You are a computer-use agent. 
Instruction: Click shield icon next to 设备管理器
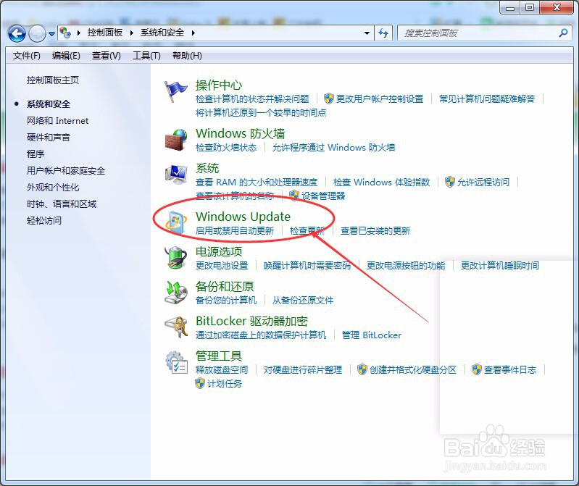[294, 196]
